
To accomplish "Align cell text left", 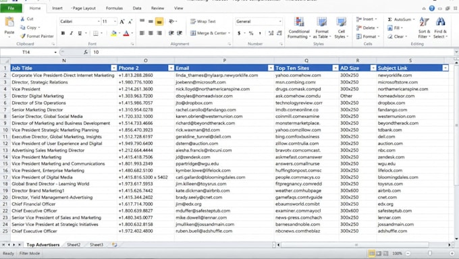I will click(142, 33).
